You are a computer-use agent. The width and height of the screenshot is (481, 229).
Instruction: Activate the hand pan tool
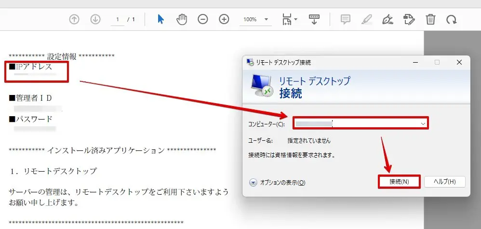(x=182, y=19)
